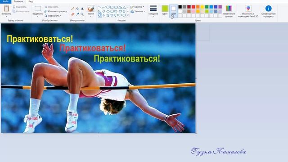This screenshot has width=288, height=162.
Task: Expand the Вставить dropdown arrow
Action: point(6,16)
